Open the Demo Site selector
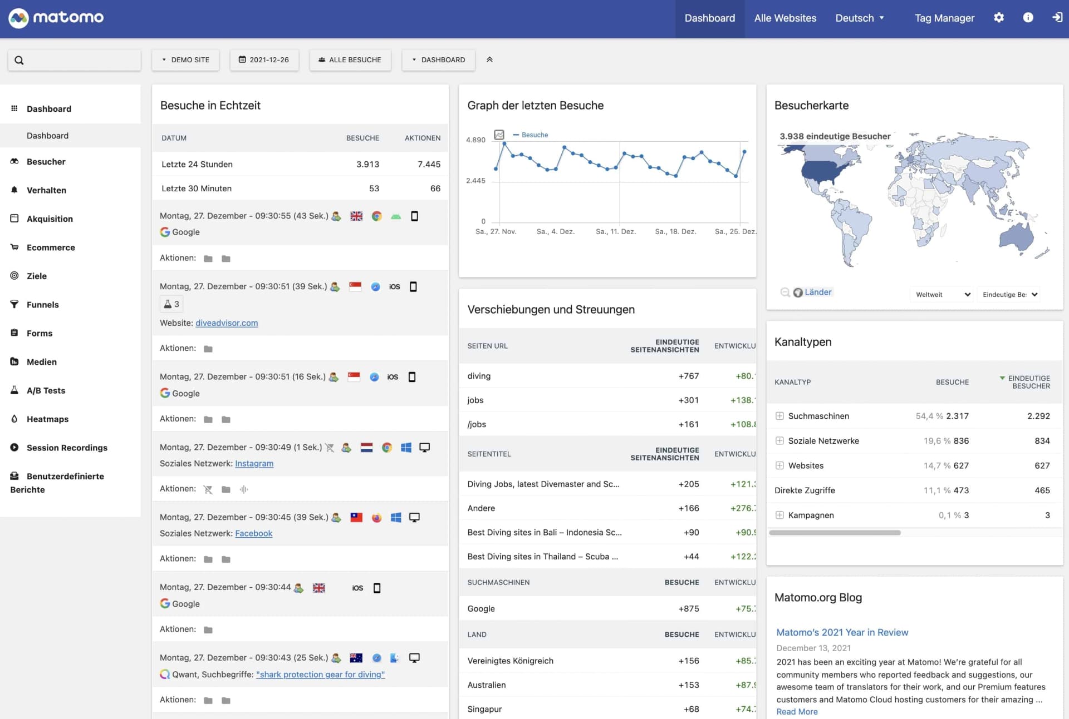This screenshot has width=1069, height=719. 185,59
